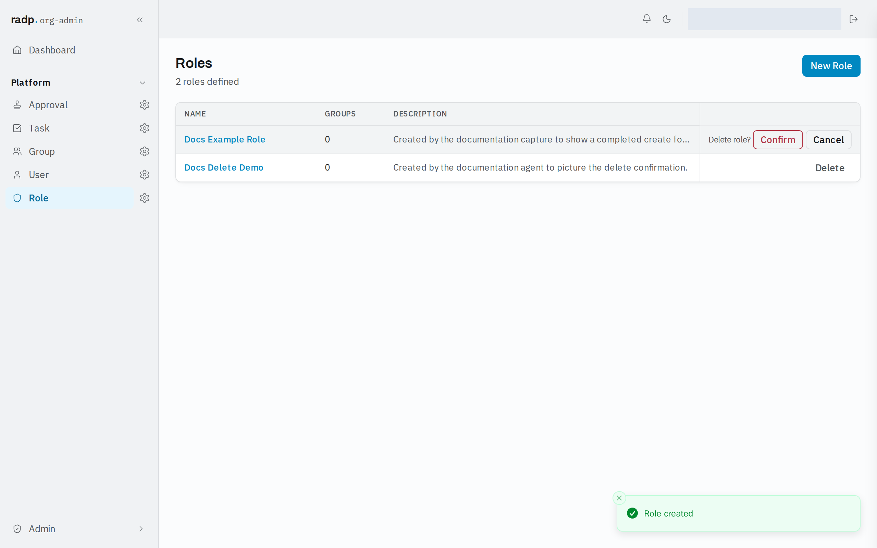Open settings gear beside Role
Image resolution: width=877 pixels, height=548 pixels.
(x=145, y=198)
